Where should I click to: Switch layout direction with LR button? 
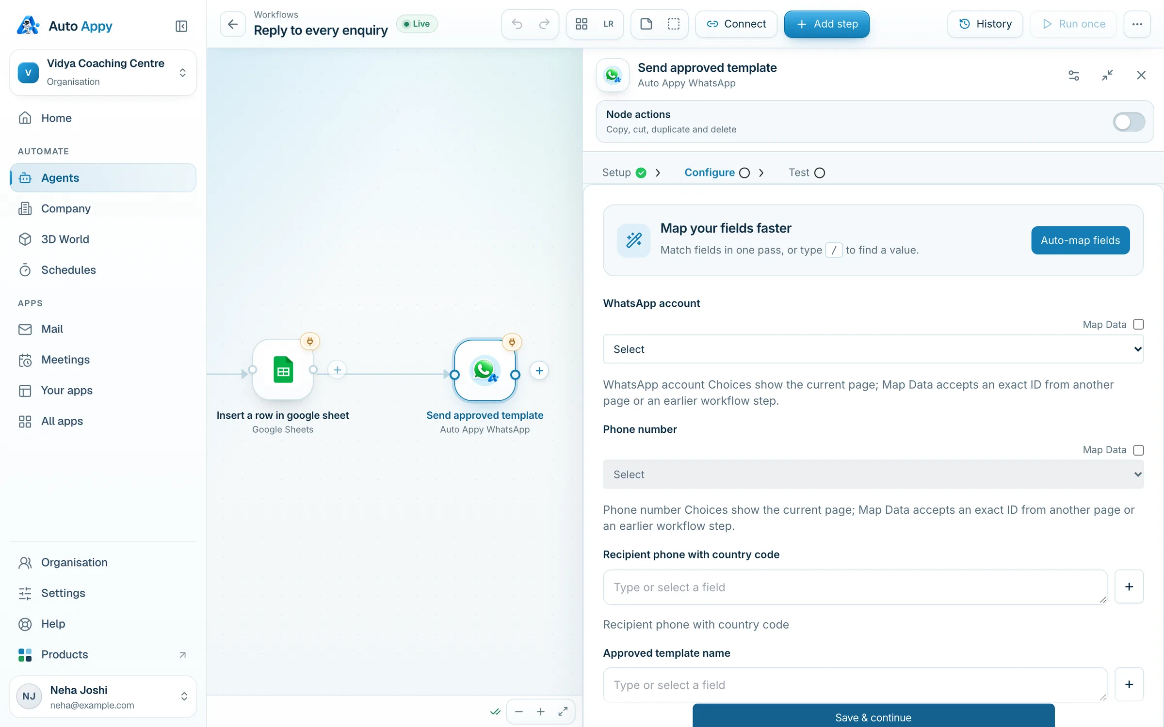609,24
